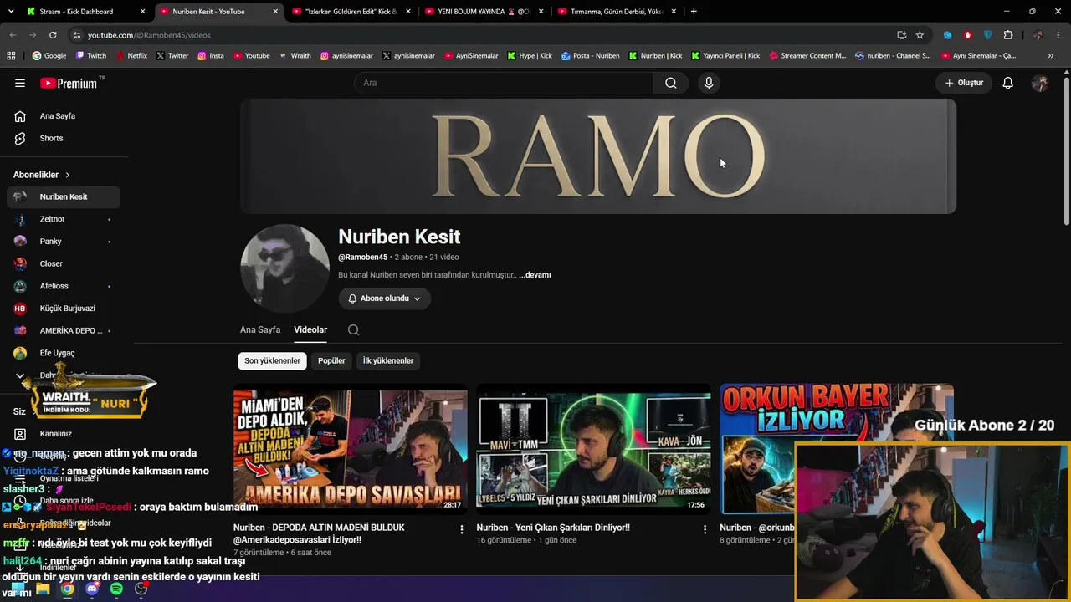Open the Yayıncı Paneli | Kick bookmark
The width and height of the screenshot is (1071, 602).
(725, 56)
